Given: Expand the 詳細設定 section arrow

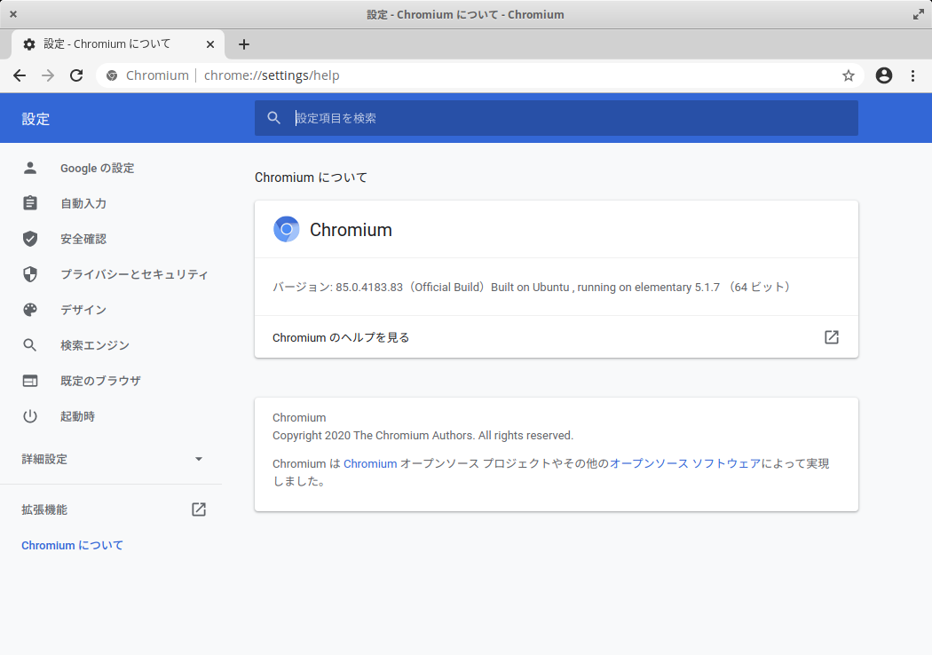Looking at the screenshot, I should tap(199, 459).
